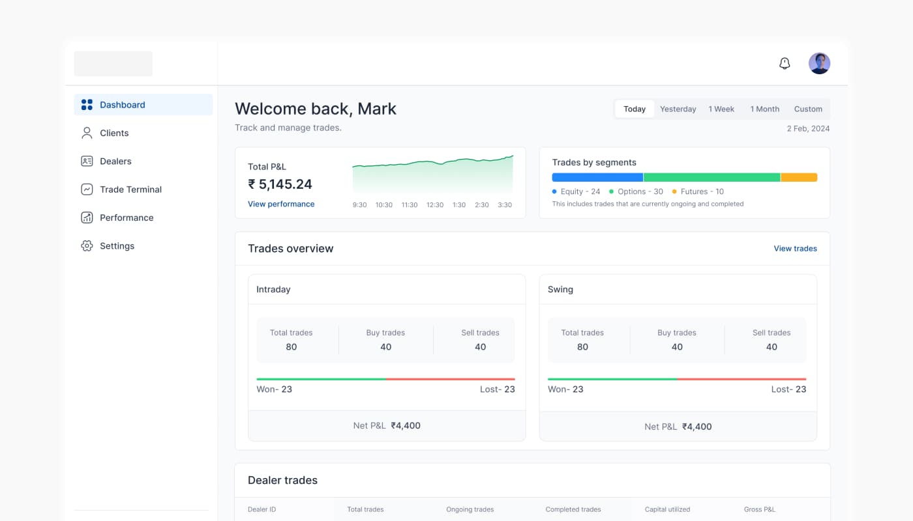The width and height of the screenshot is (913, 521).
Task: Click the Trade Terminal chart icon
Action: [87, 190]
